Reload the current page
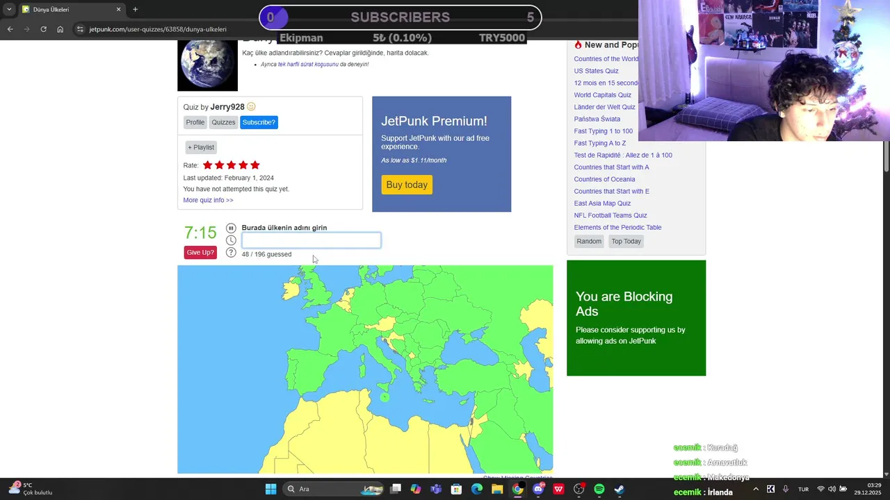890x500 pixels. (43, 29)
